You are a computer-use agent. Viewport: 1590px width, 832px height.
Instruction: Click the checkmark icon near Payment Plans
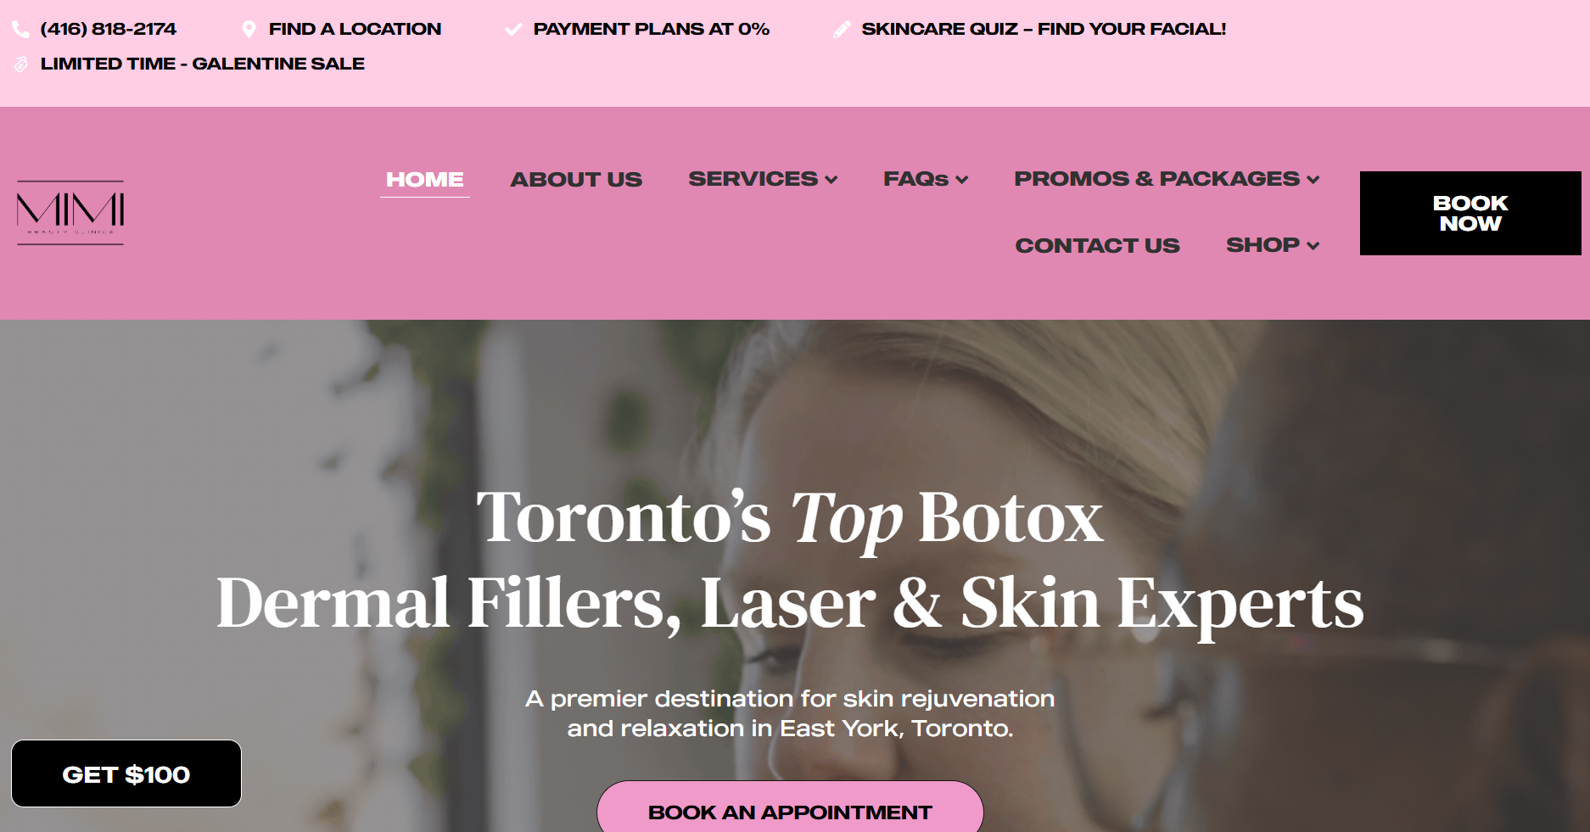coord(513,30)
